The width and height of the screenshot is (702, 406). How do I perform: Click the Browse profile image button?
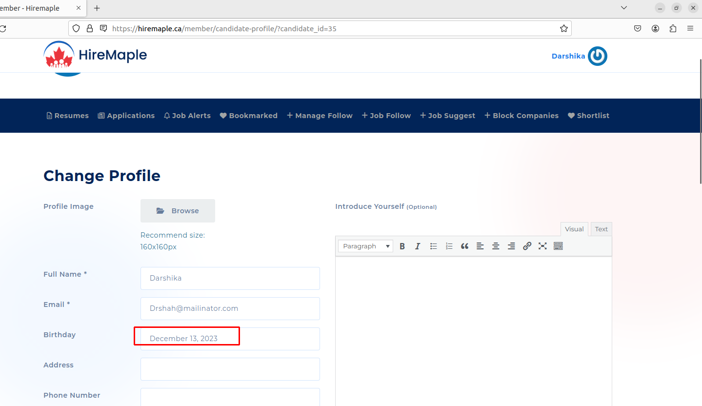pyautogui.click(x=178, y=211)
